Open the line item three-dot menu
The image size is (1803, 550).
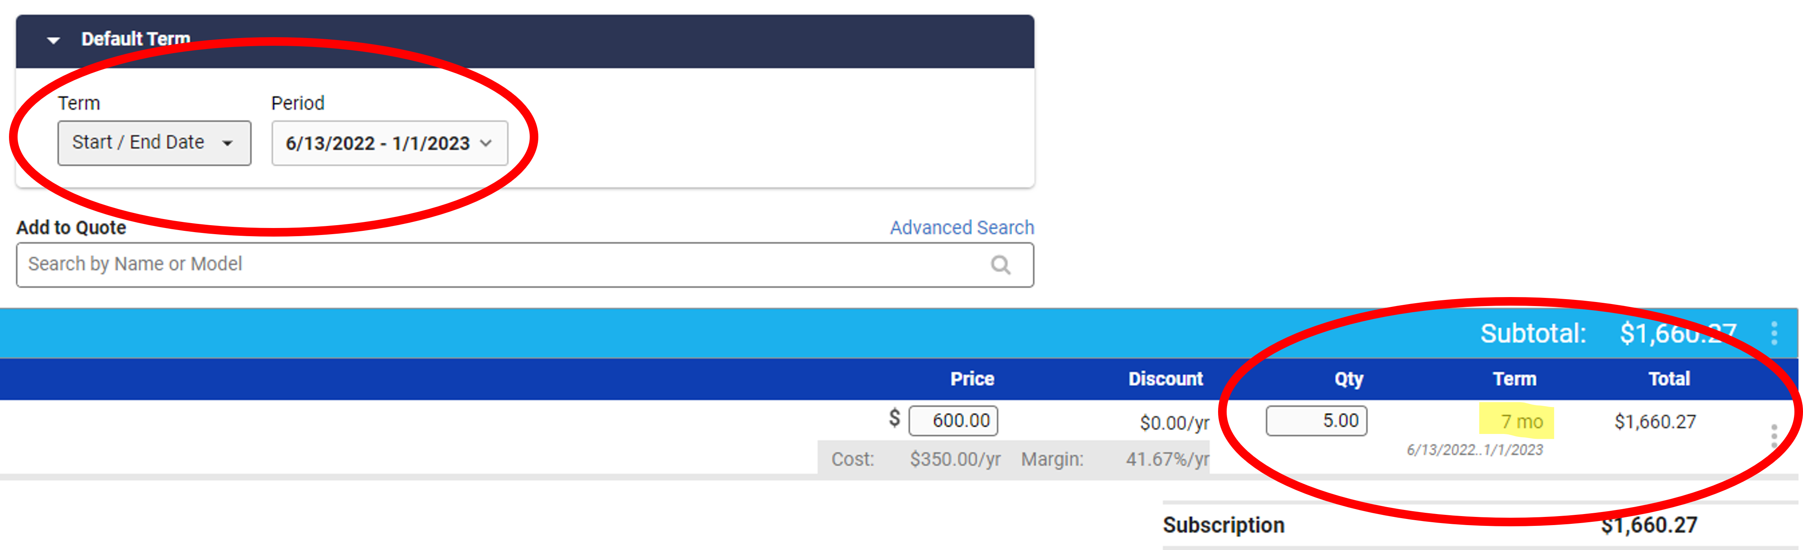[1774, 436]
